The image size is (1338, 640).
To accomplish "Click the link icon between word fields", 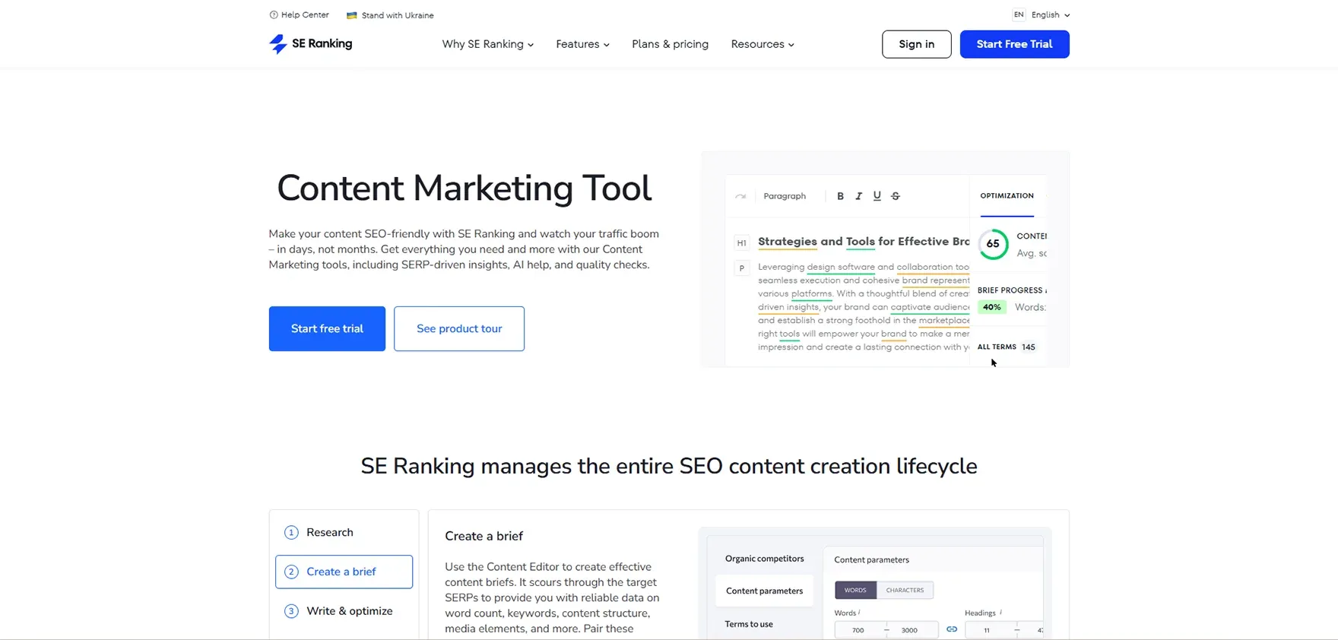I will pyautogui.click(x=952, y=629).
